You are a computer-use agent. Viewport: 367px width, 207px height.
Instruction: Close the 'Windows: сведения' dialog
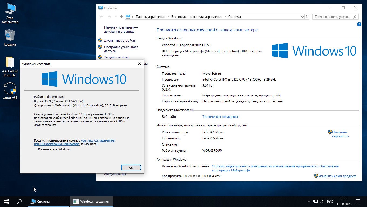click(140, 64)
